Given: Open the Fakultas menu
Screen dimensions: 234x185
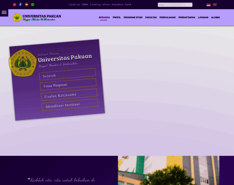Looking at the screenshot, I should coord(151,18).
